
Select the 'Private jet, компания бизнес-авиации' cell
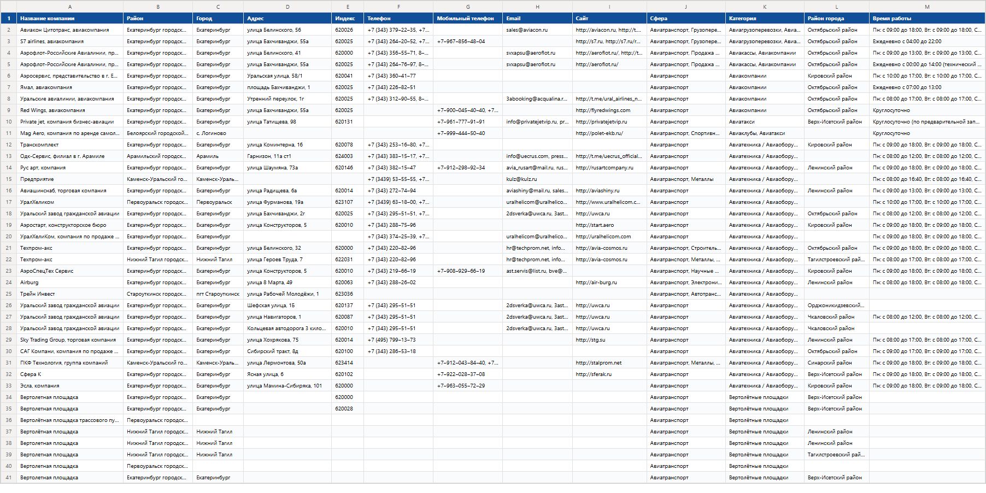pyautogui.click(x=70, y=122)
